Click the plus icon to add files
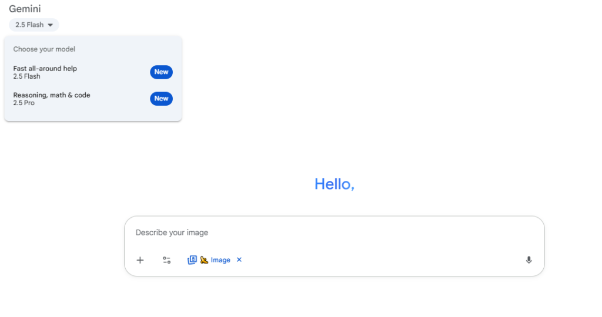The width and height of the screenshot is (602, 317). 140,260
